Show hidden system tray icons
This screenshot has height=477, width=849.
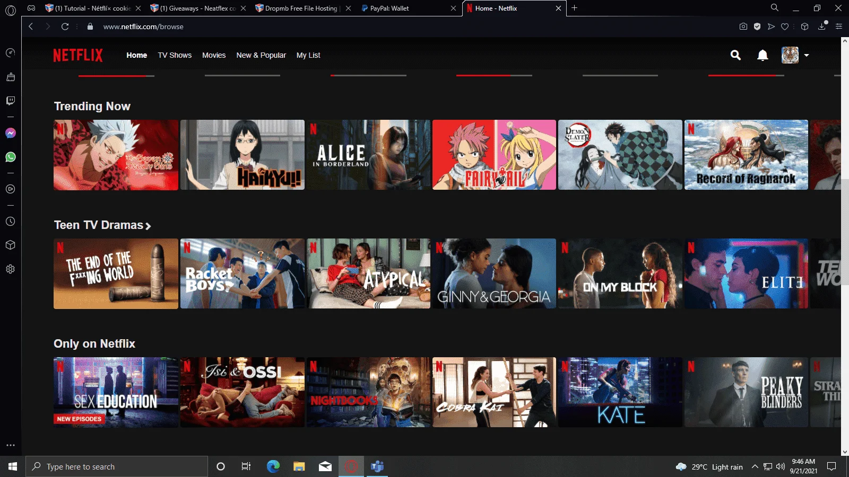click(755, 466)
